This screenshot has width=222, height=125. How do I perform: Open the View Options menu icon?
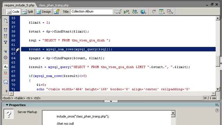coord(162,11)
